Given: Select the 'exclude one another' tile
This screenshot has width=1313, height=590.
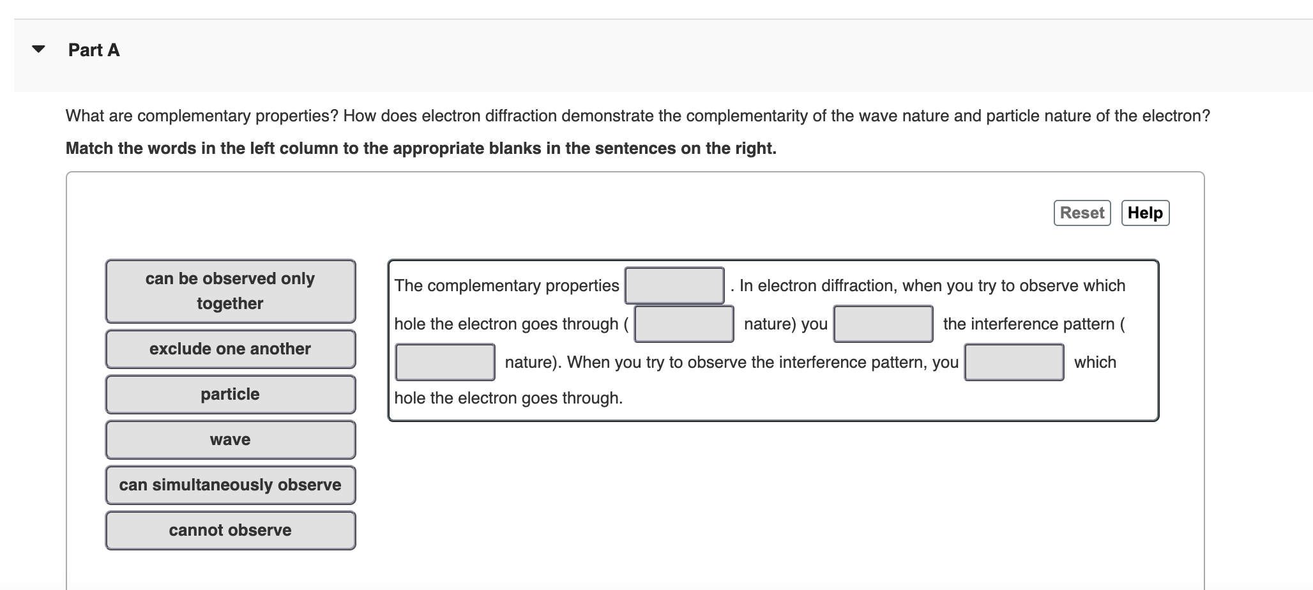Looking at the screenshot, I should pos(230,349).
